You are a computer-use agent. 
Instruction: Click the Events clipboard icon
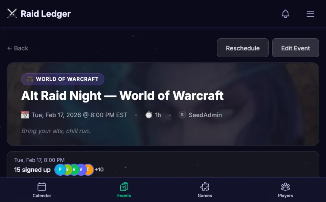tap(124, 186)
